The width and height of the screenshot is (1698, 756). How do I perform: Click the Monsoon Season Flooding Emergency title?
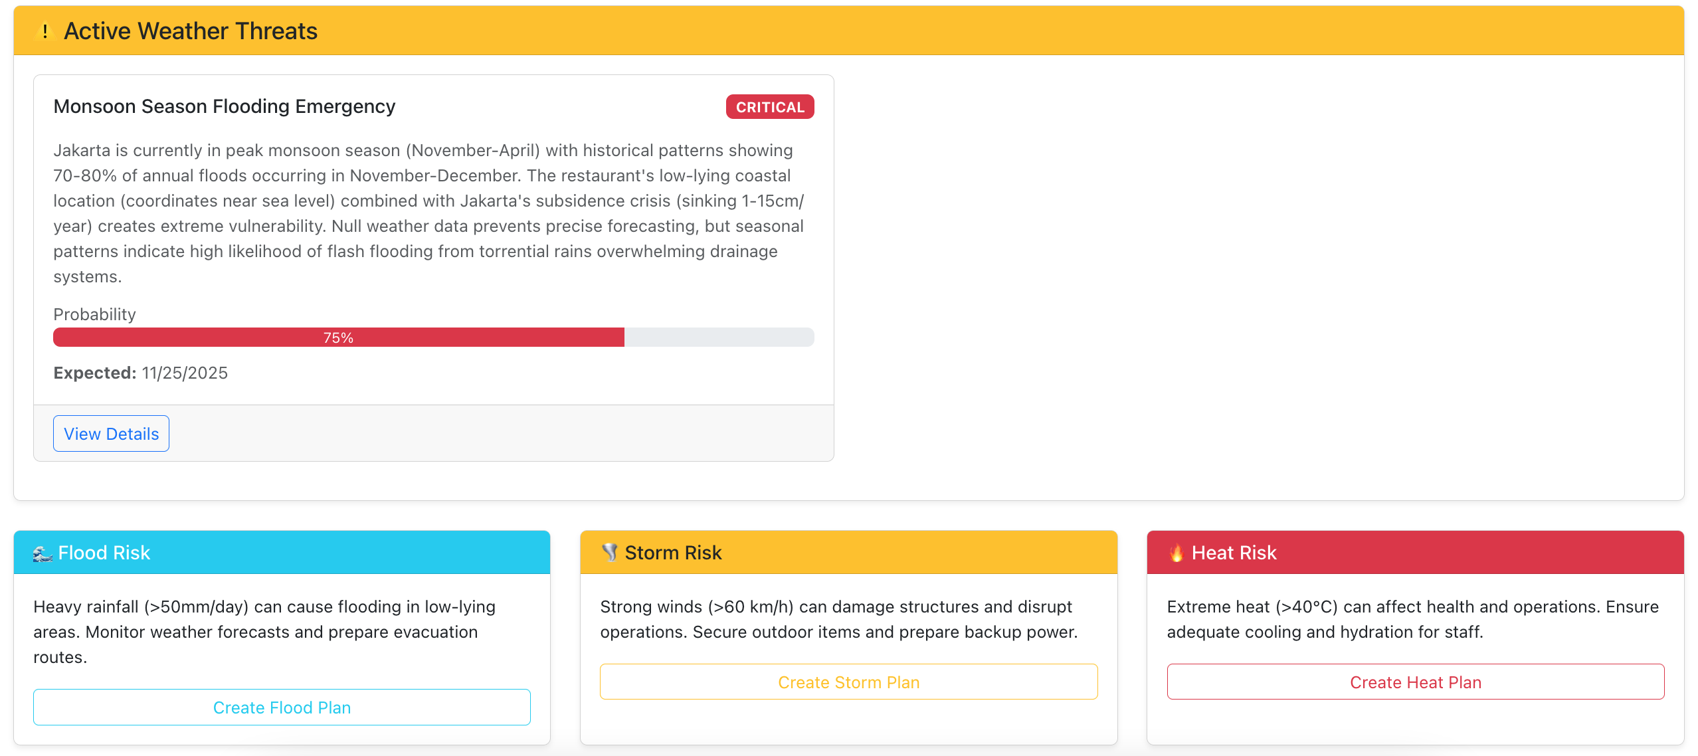click(x=224, y=106)
